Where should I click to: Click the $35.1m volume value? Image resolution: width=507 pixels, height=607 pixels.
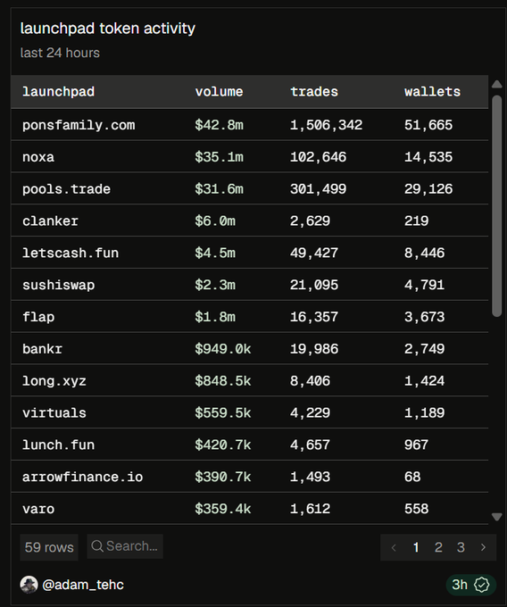[x=219, y=157]
